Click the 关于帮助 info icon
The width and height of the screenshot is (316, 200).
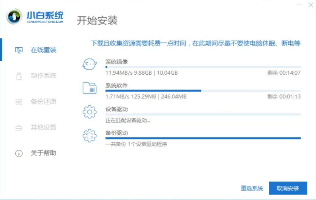(x=19, y=153)
